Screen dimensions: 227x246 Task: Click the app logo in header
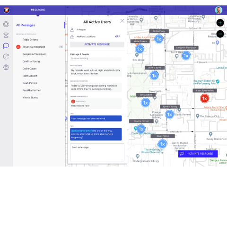pyautogui.click(x=7, y=10)
